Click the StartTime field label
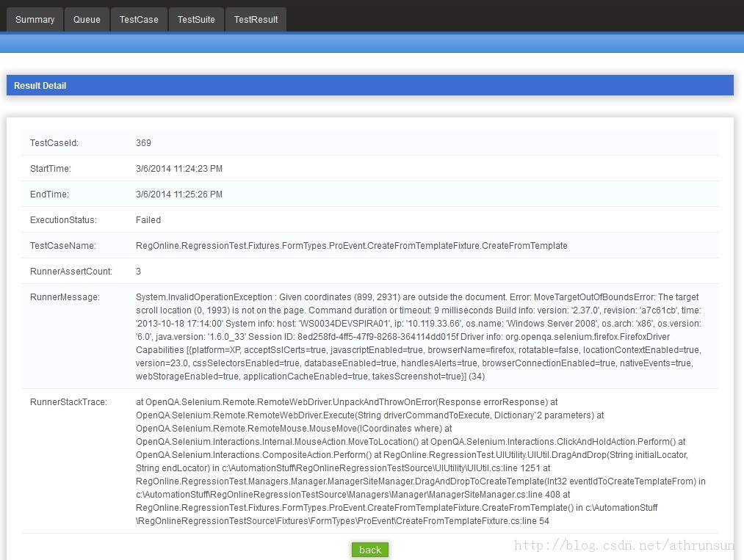The width and height of the screenshot is (744, 560). coord(50,169)
